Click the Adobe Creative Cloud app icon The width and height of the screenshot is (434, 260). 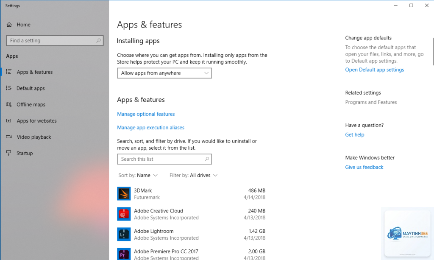tap(124, 214)
